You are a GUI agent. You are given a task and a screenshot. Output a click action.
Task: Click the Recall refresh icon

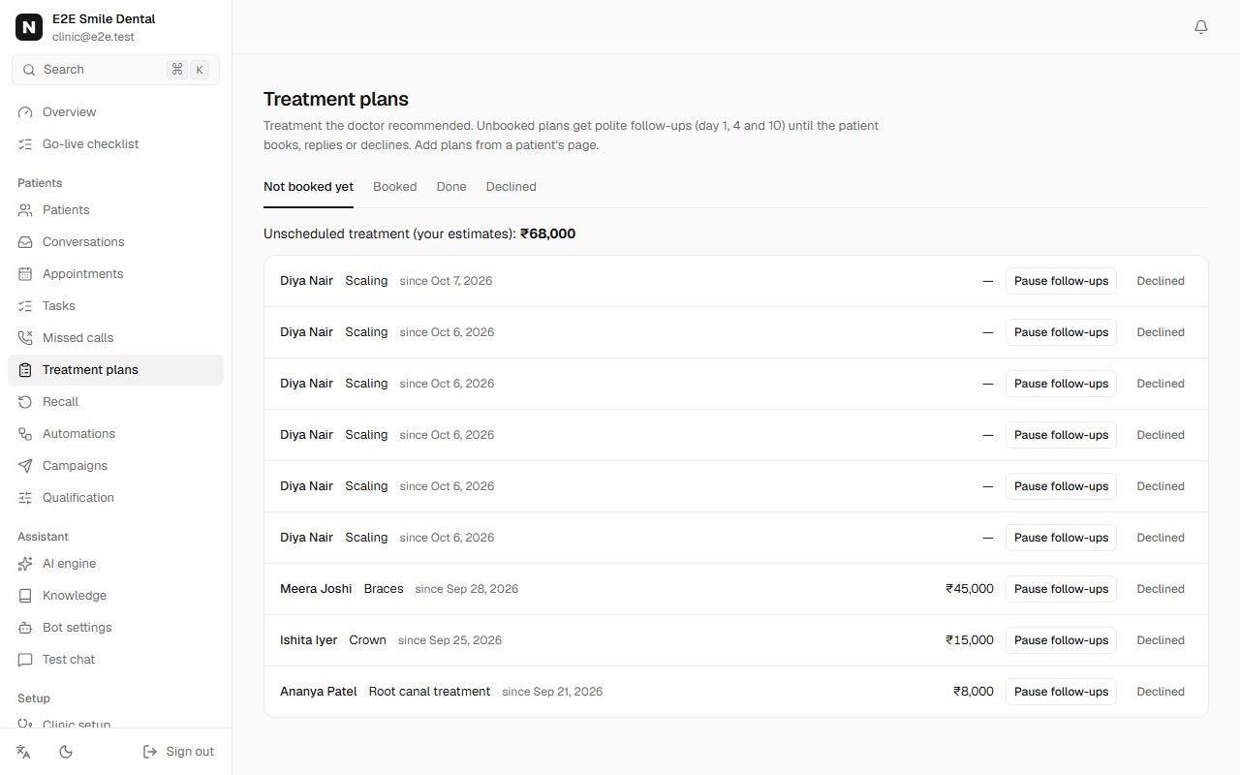point(25,402)
